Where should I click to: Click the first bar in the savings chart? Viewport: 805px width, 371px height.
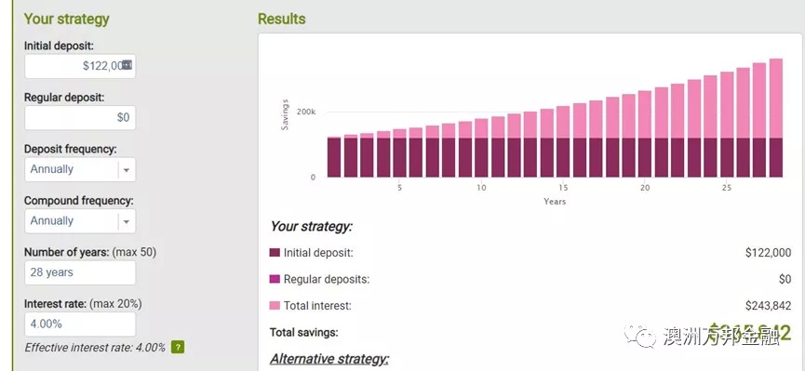click(x=334, y=157)
